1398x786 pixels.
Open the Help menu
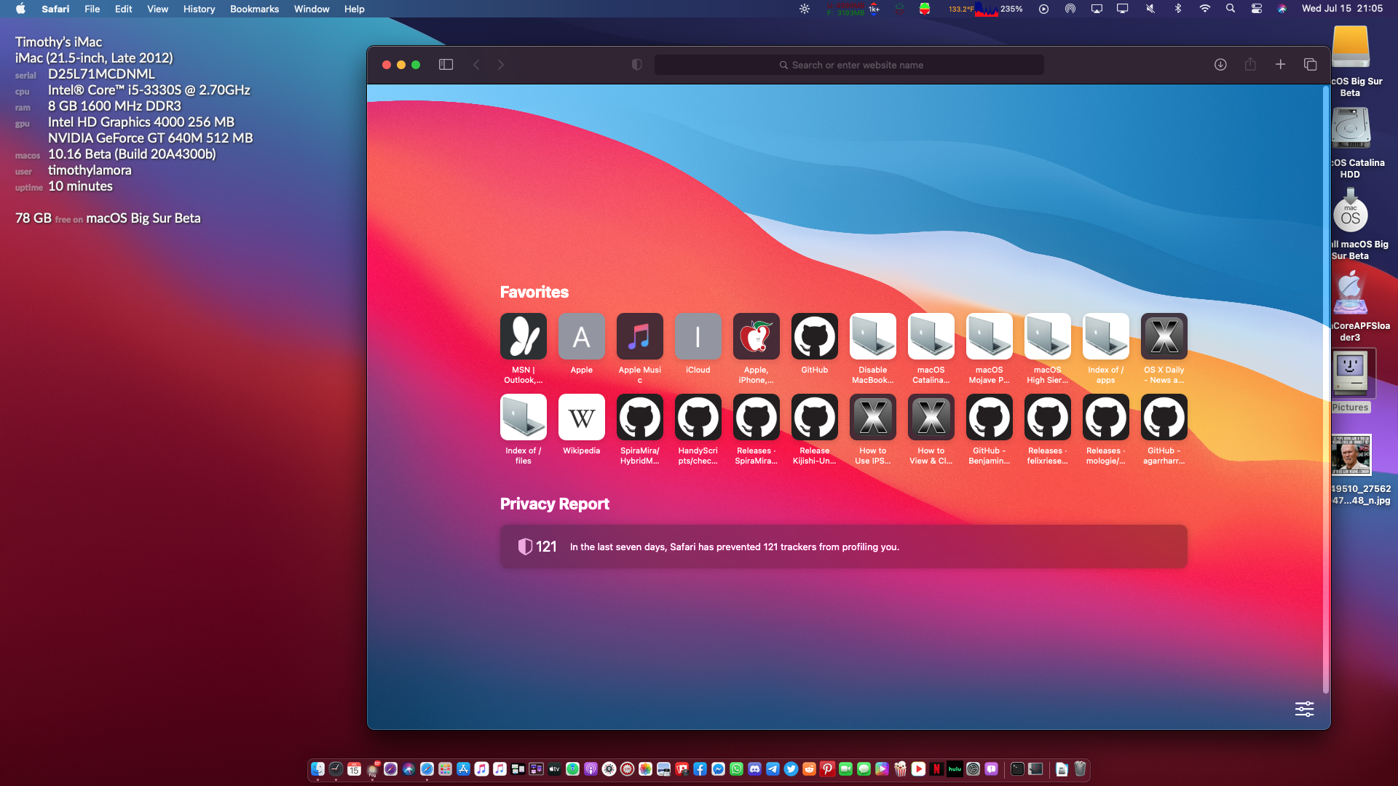(x=354, y=9)
